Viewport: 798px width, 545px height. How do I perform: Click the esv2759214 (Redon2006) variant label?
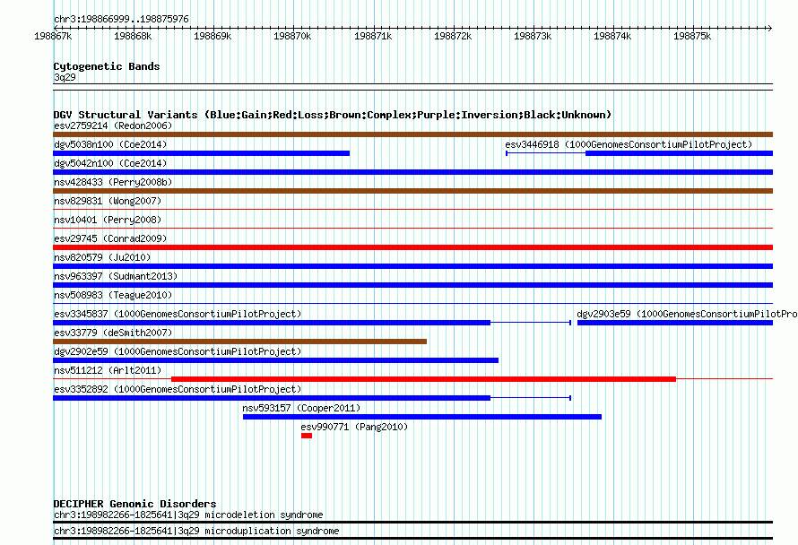click(113, 125)
